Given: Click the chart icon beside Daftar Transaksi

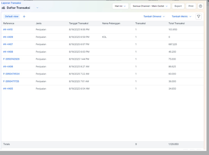Looking at the screenshot, I should pyautogui.click(x=3, y=8).
